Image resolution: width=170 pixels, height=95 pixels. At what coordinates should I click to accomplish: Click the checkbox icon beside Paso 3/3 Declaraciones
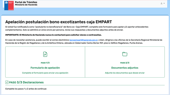tap(7, 82)
